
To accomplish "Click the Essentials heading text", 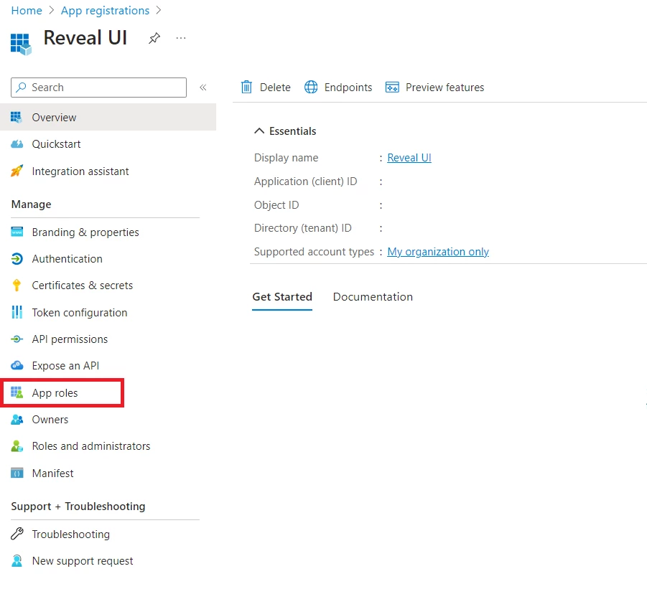I will click(292, 131).
